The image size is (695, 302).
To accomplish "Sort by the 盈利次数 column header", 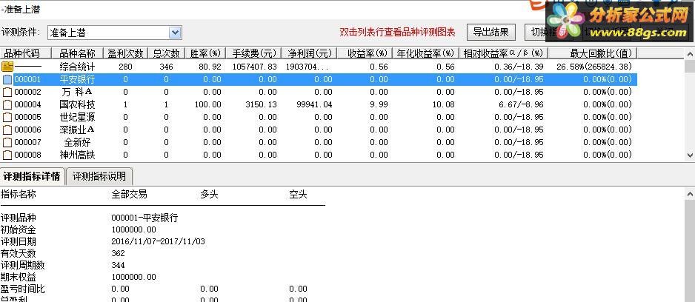I will (125, 53).
